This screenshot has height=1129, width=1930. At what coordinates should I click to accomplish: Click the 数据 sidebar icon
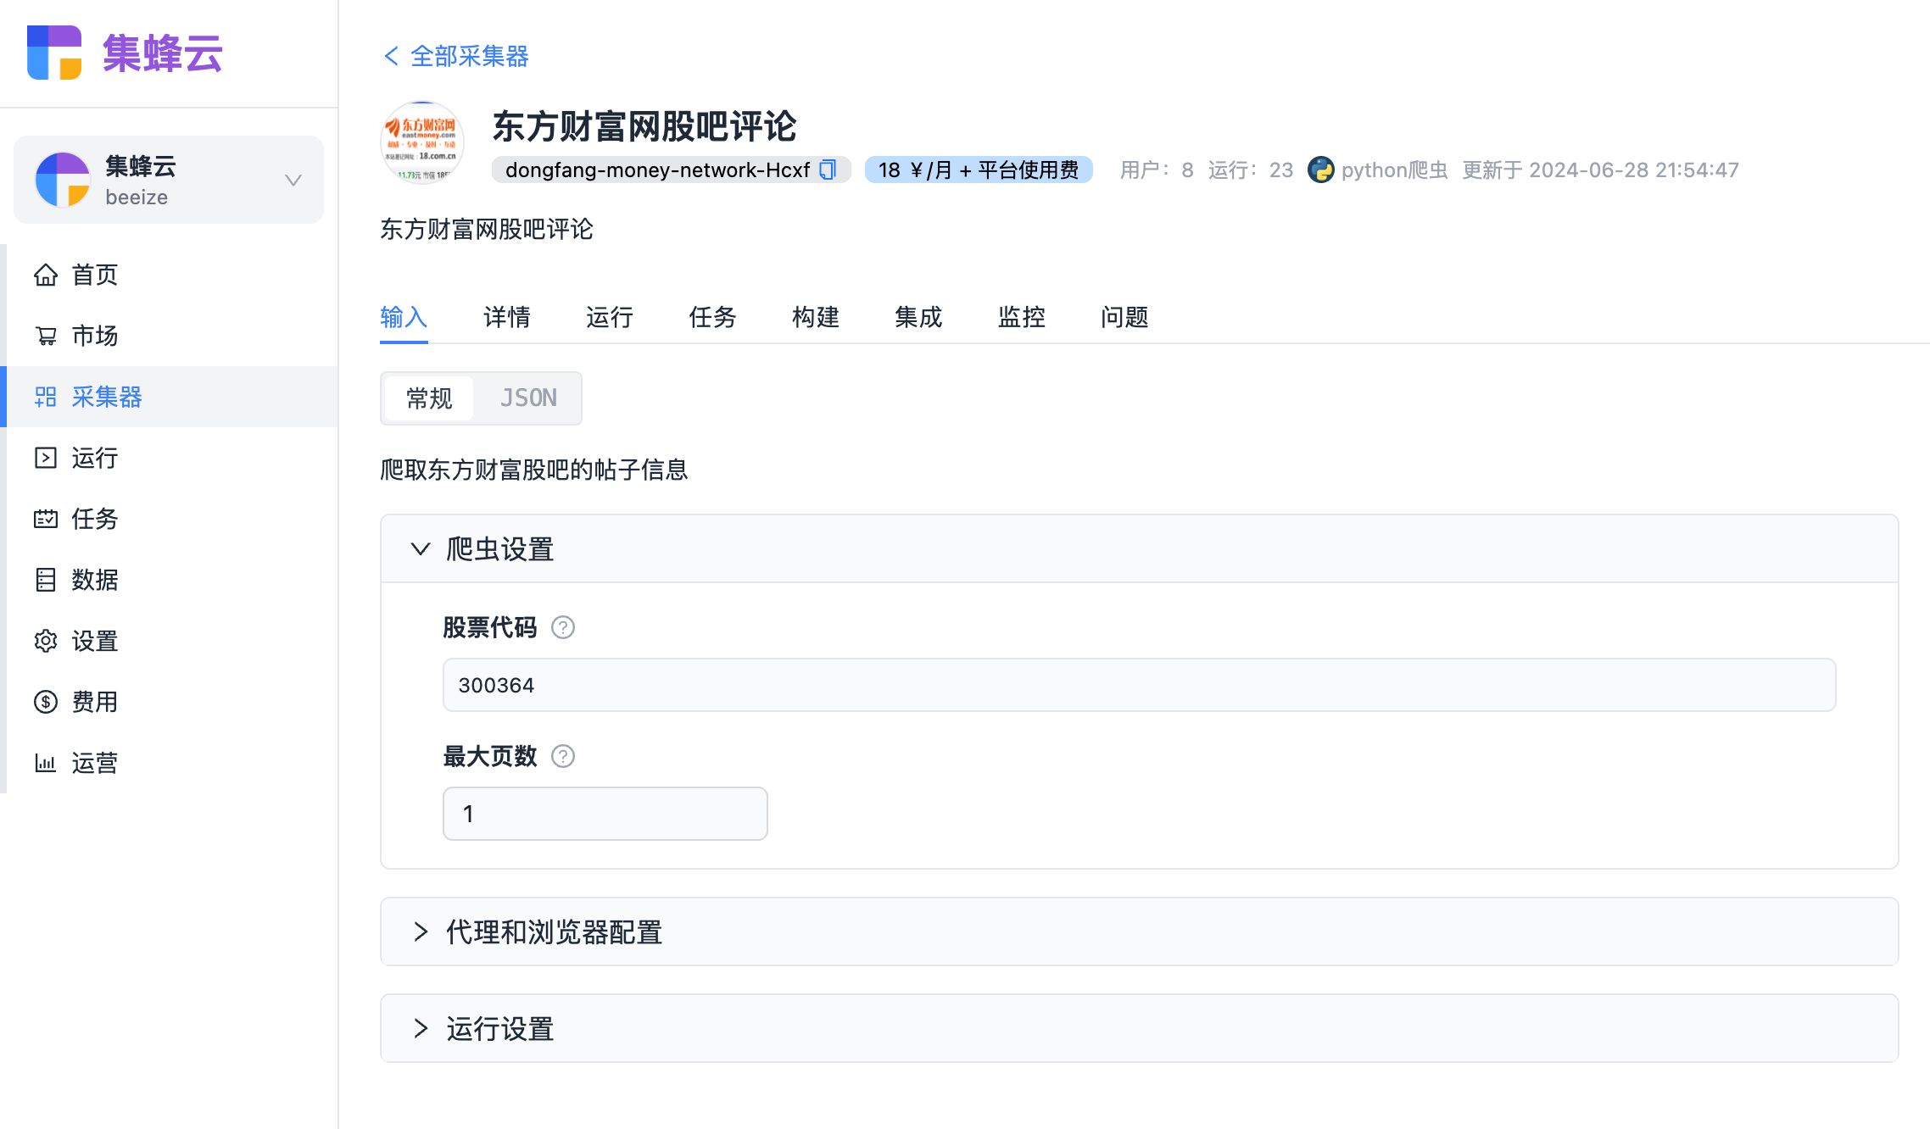(46, 580)
